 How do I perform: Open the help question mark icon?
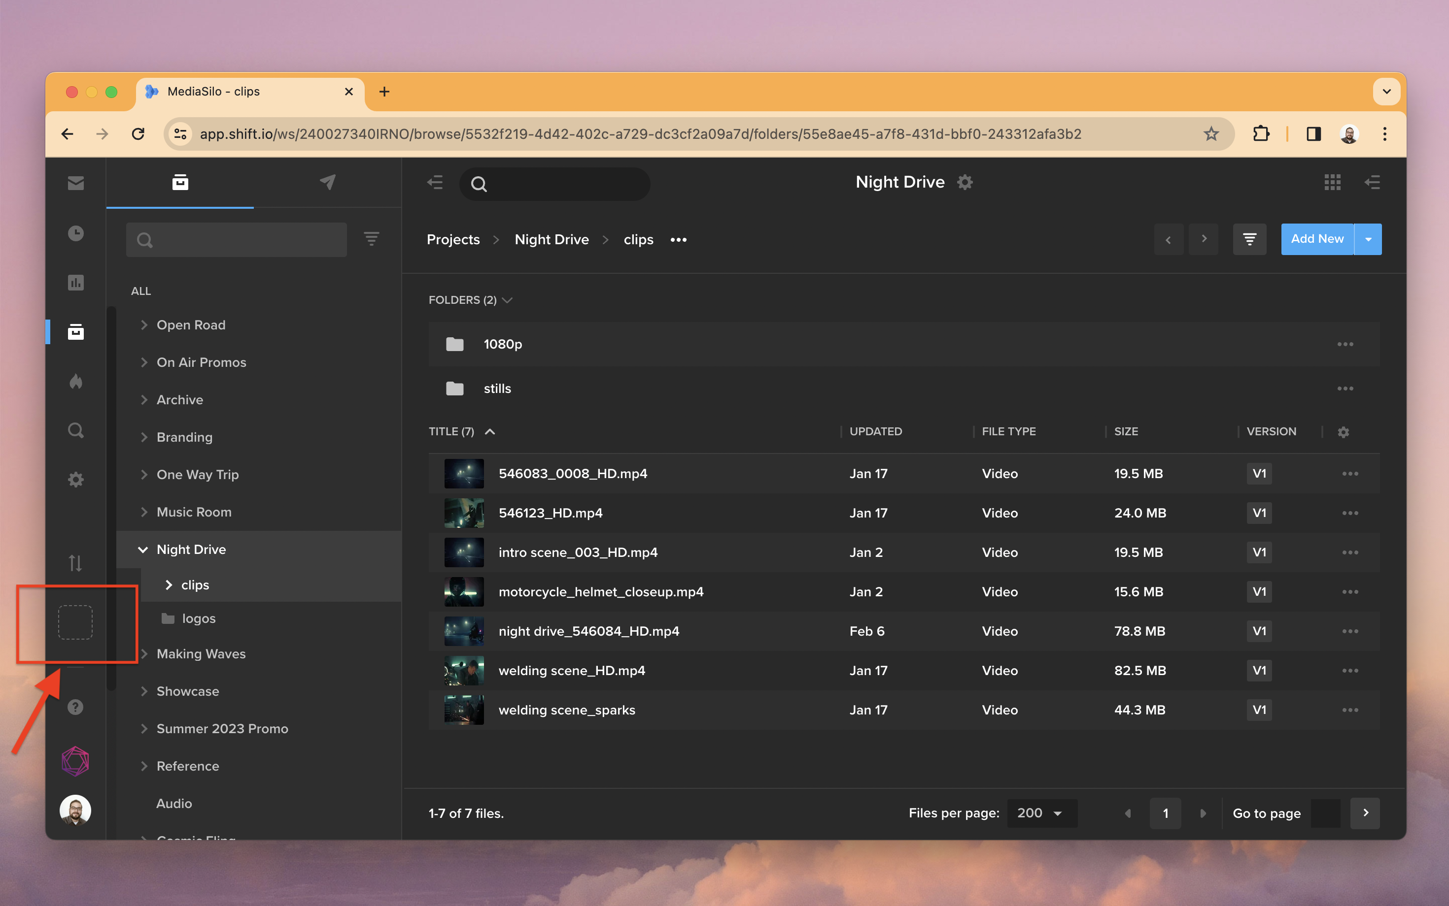point(75,707)
